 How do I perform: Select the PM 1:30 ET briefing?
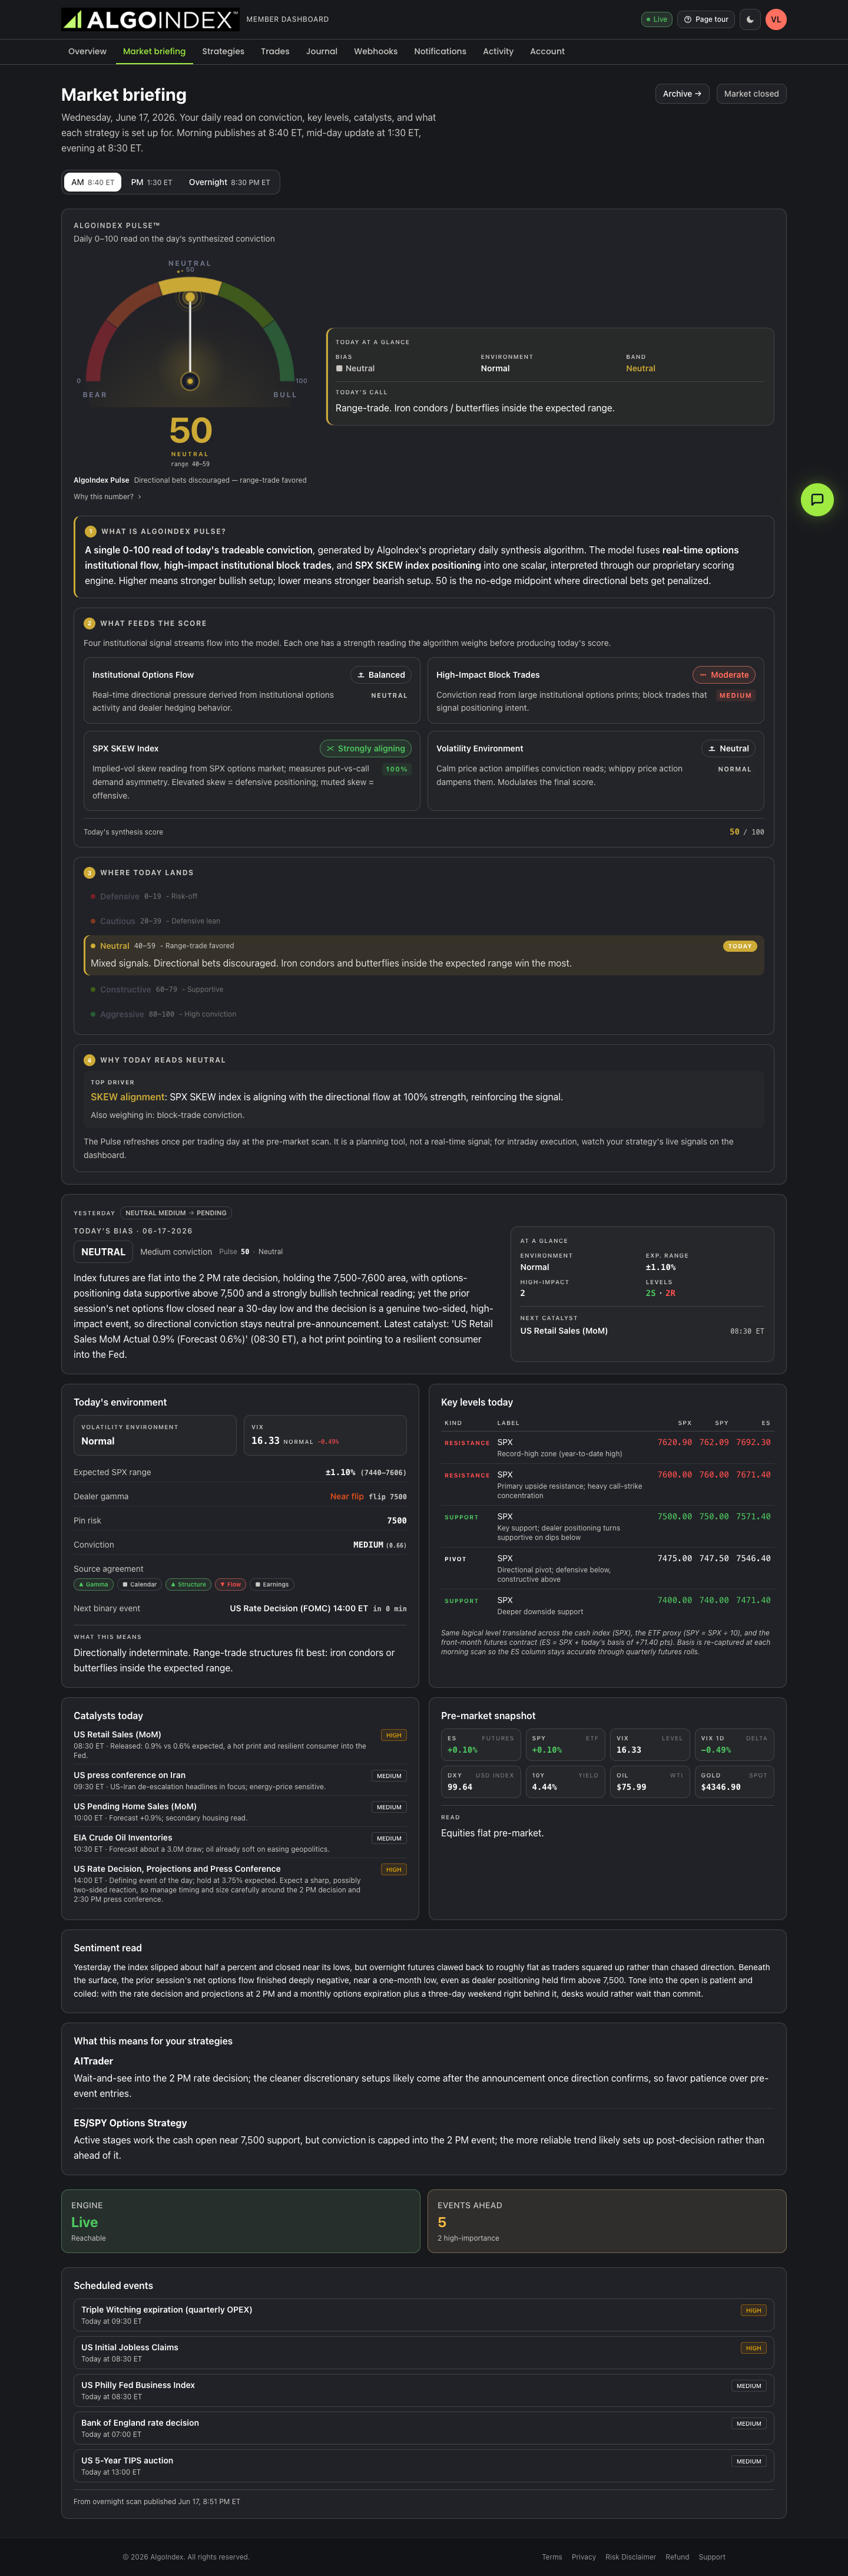coord(152,182)
